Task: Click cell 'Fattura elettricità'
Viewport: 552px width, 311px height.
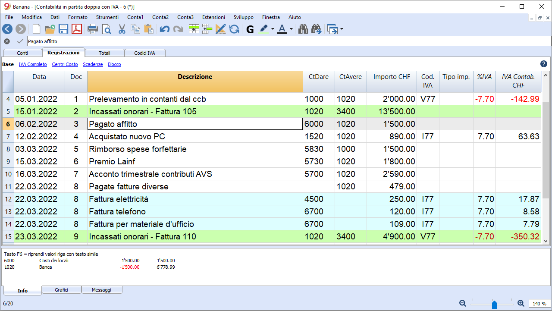Action: [x=195, y=199]
